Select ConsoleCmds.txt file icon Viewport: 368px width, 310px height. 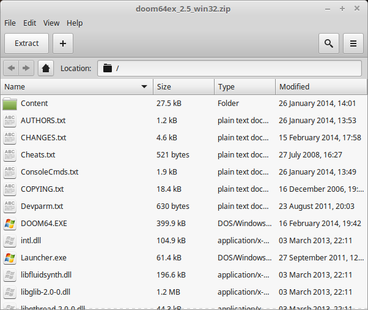(10, 172)
